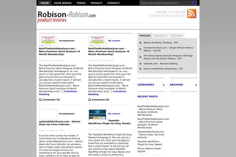Click Uncategorized label on first post
This screenshot has height=157, width=236.
67,41
